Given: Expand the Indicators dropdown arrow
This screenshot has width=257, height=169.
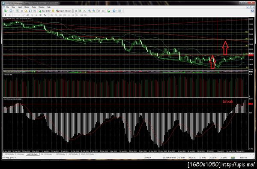Looking at the screenshot, I should 111,11.
